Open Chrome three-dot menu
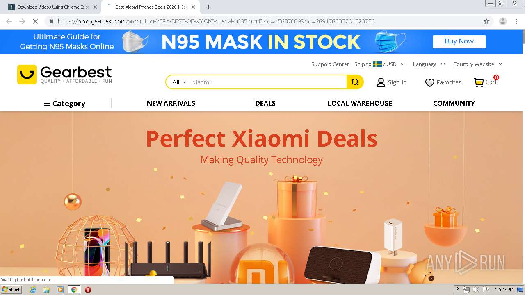Viewport: 525px width, 295px height. tap(516, 21)
